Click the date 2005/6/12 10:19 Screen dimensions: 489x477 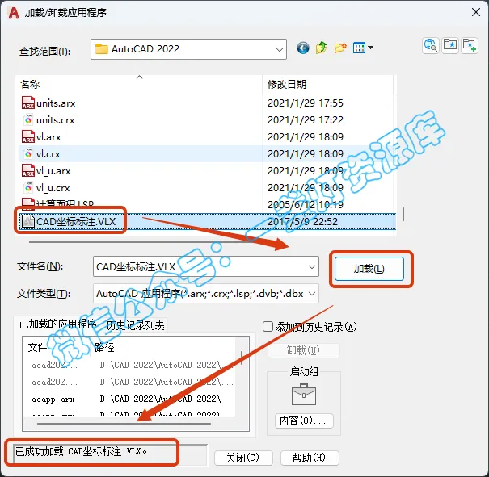tap(306, 204)
